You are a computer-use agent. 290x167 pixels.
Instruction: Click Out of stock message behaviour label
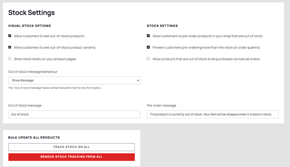33,72
